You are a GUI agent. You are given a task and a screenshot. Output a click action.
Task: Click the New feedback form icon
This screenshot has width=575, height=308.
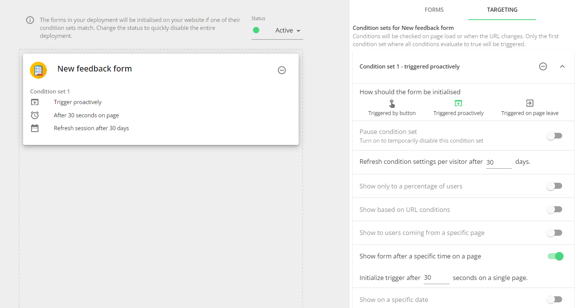click(x=38, y=70)
